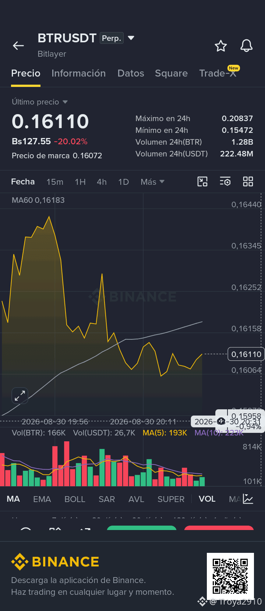The height and width of the screenshot is (611, 265).
Task: Open the Square tab
Action: pos(171,73)
